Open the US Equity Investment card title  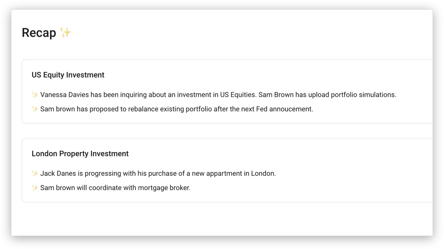coord(68,75)
